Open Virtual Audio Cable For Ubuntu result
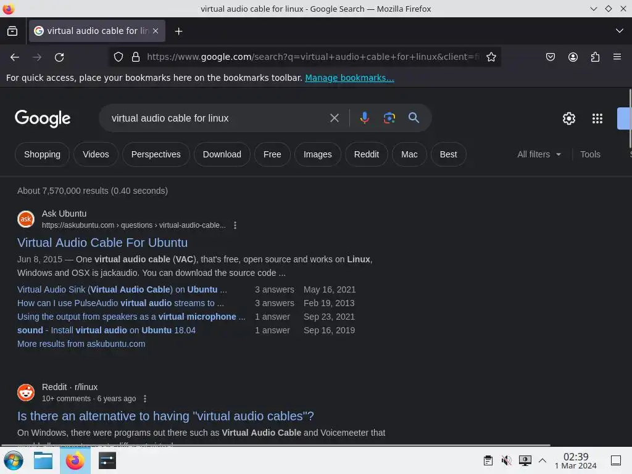 (102, 243)
